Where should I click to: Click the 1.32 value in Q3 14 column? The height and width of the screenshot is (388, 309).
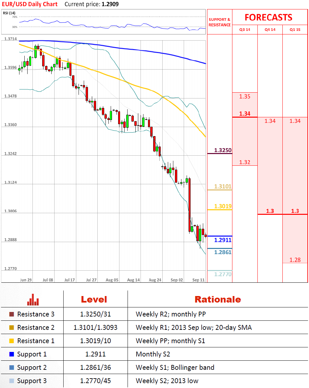245,162
